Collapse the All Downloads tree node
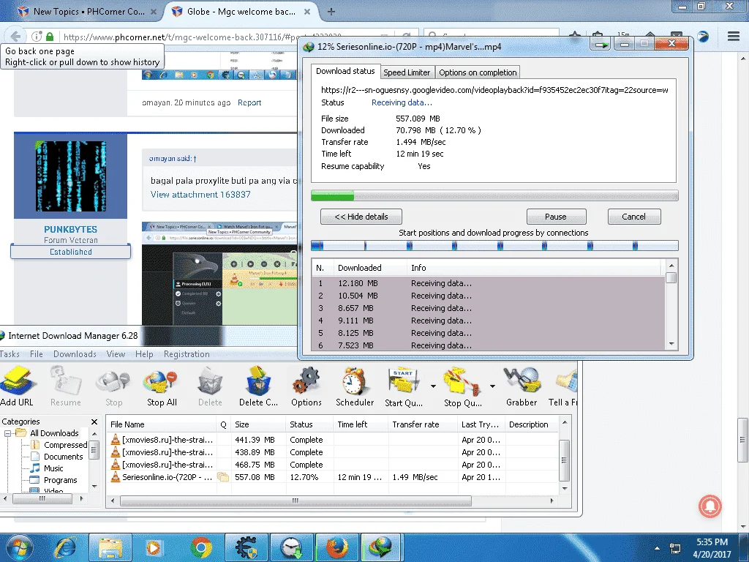 (x=7, y=433)
